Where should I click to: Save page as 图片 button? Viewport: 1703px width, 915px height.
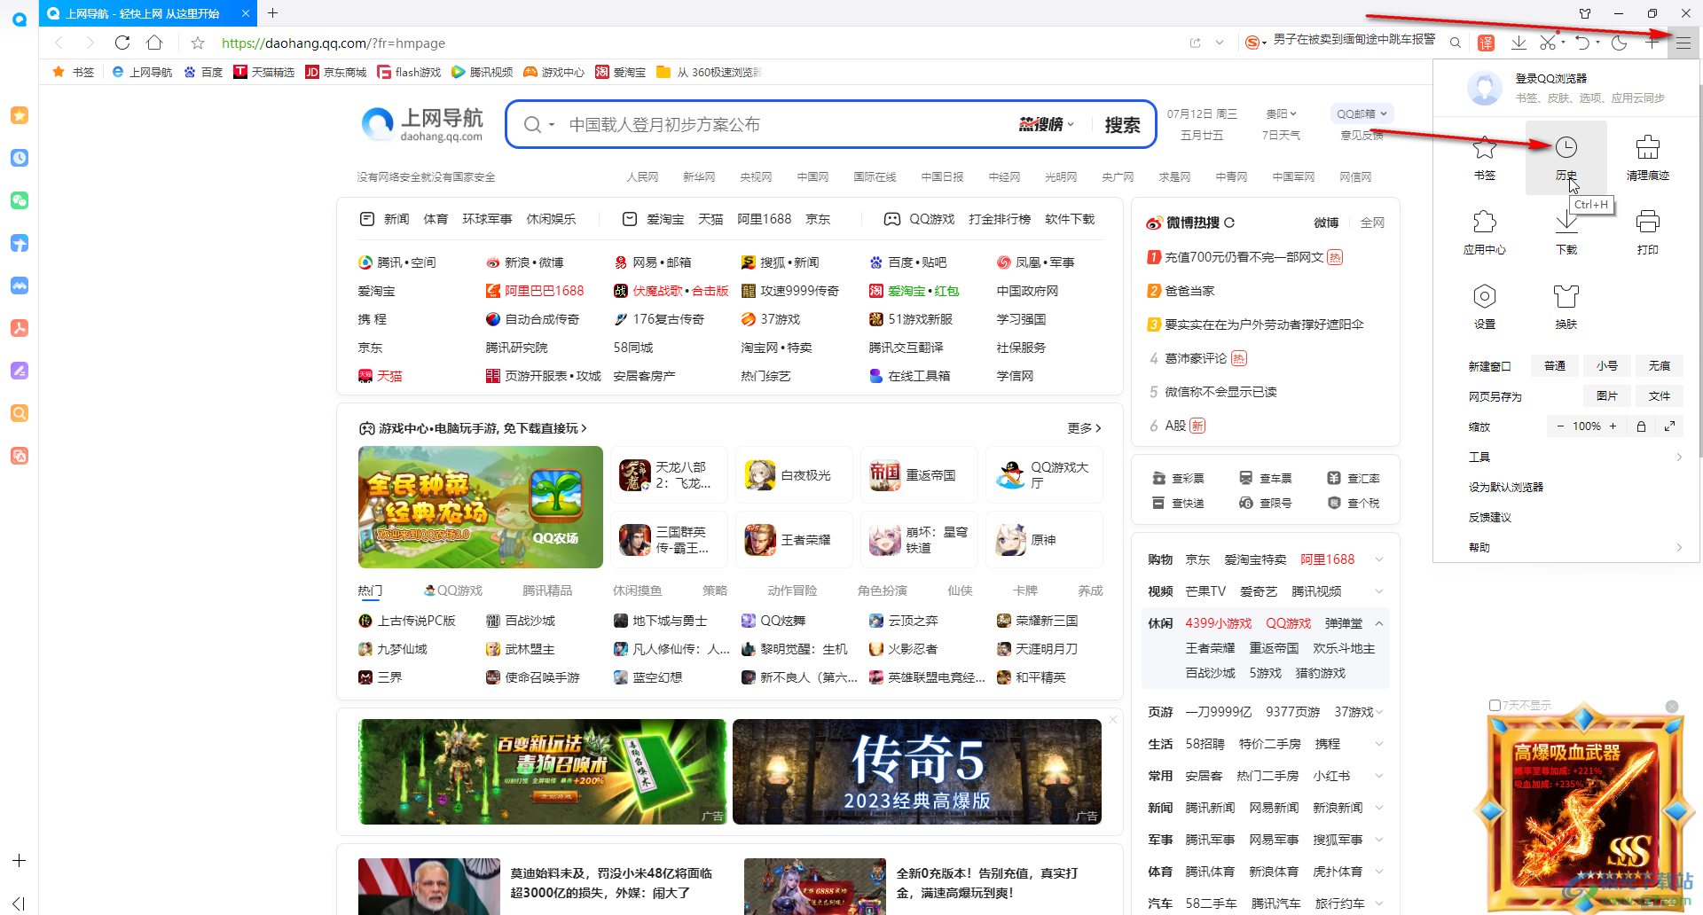coord(1607,396)
